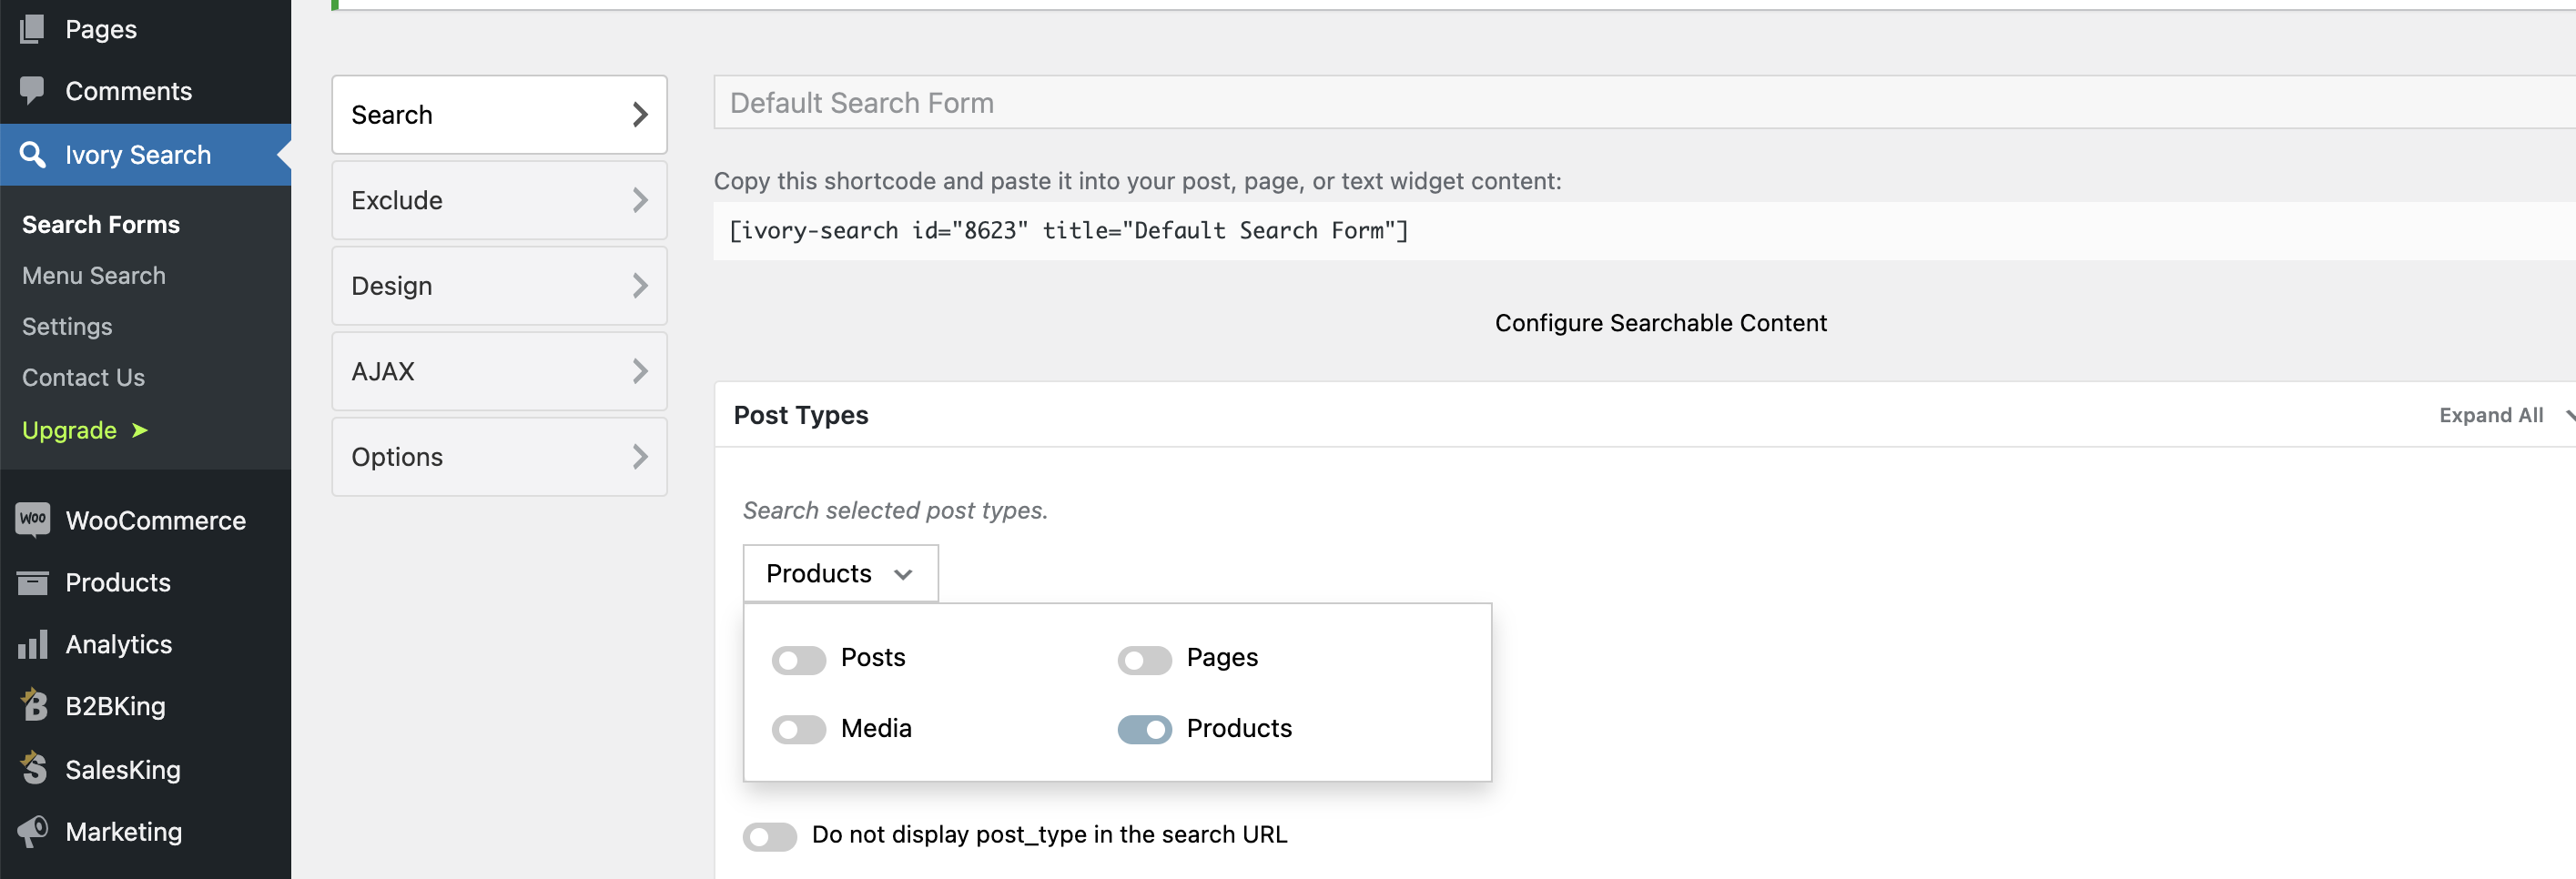2576x879 pixels.
Task: Enable the Media post type toggle
Action: point(798,730)
